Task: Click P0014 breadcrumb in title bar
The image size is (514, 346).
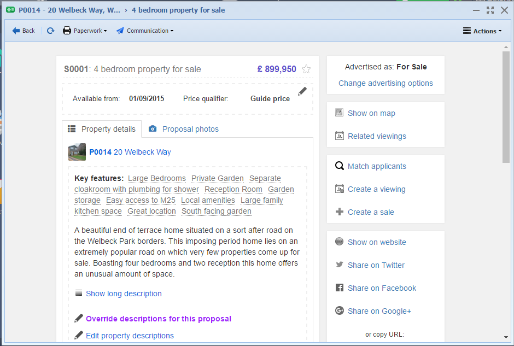Action: 69,10
